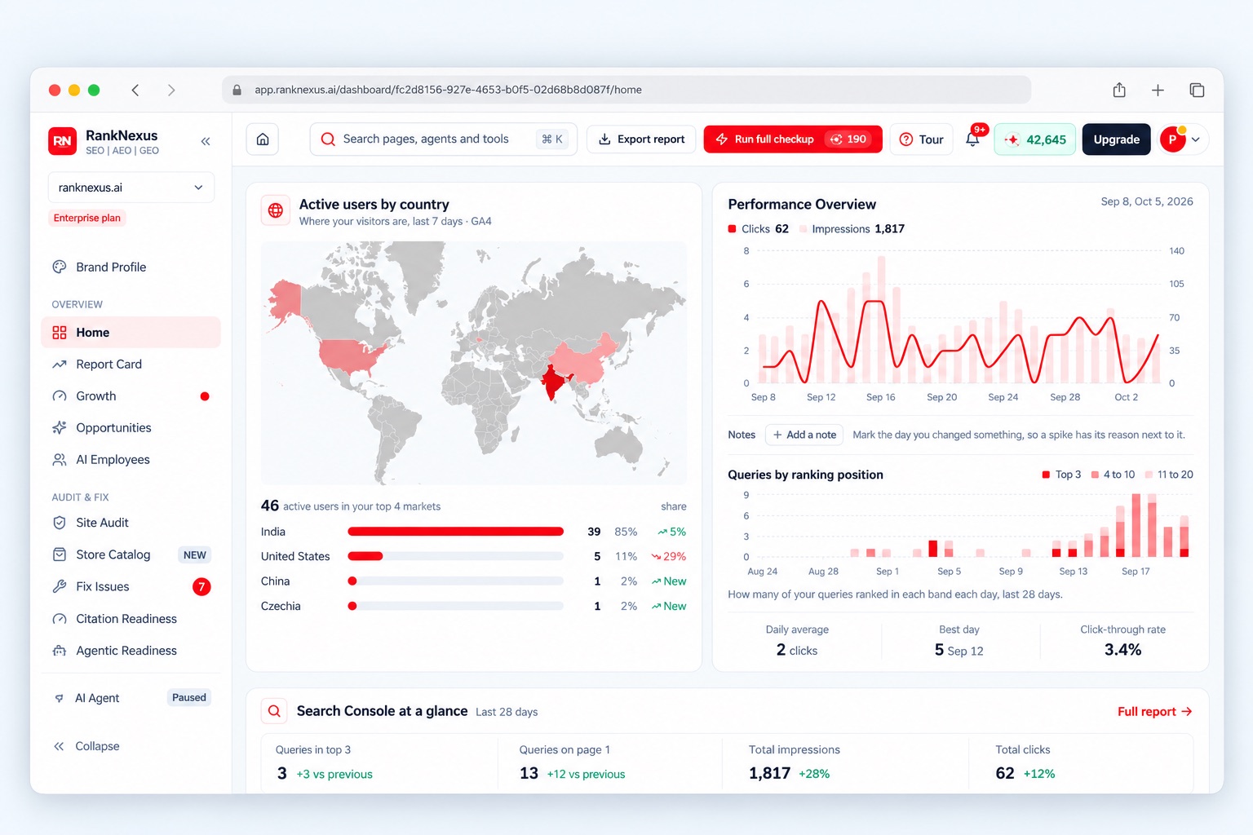This screenshot has width=1253, height=835.
Task: Click the credits sparkle icon beside 42,645
Action: click(1012, 139)
